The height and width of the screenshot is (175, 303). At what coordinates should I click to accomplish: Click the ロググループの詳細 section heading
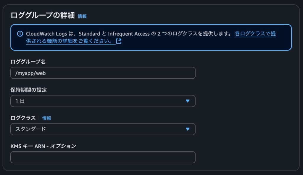point(43,15)
